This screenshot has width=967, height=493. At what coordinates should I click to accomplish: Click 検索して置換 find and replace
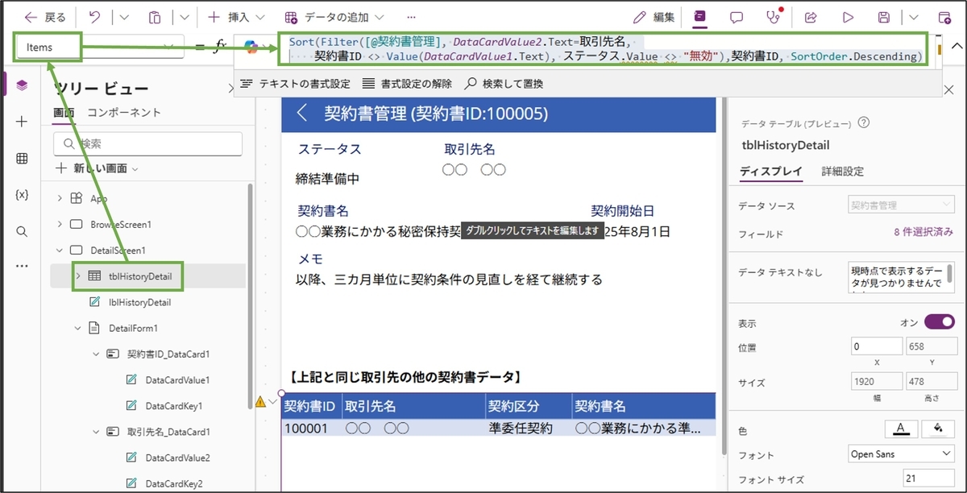(504, 83)
